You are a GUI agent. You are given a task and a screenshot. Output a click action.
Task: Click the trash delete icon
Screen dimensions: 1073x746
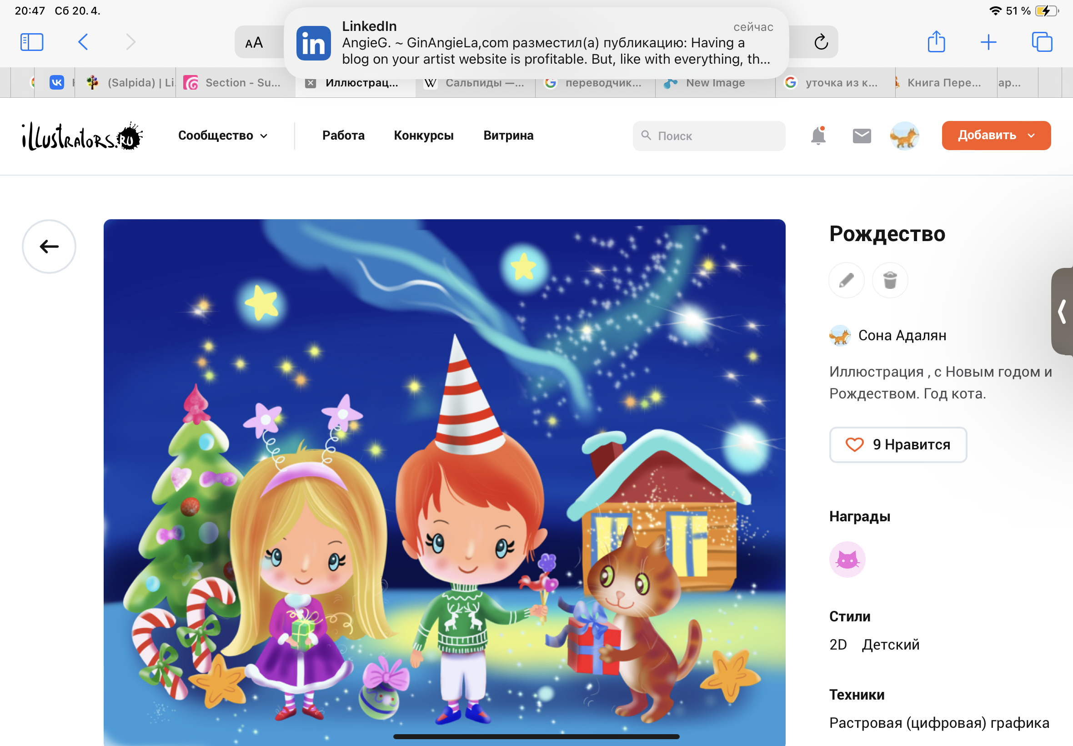tap(889, 281)
